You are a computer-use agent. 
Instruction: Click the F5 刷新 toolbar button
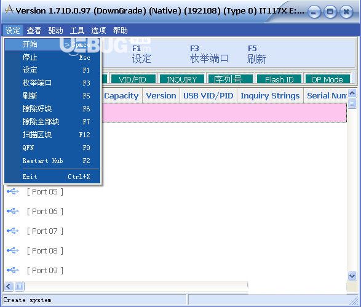pos(256,55)
